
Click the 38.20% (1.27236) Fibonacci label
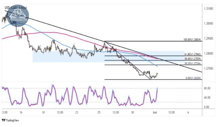click(x=193, y=63)
